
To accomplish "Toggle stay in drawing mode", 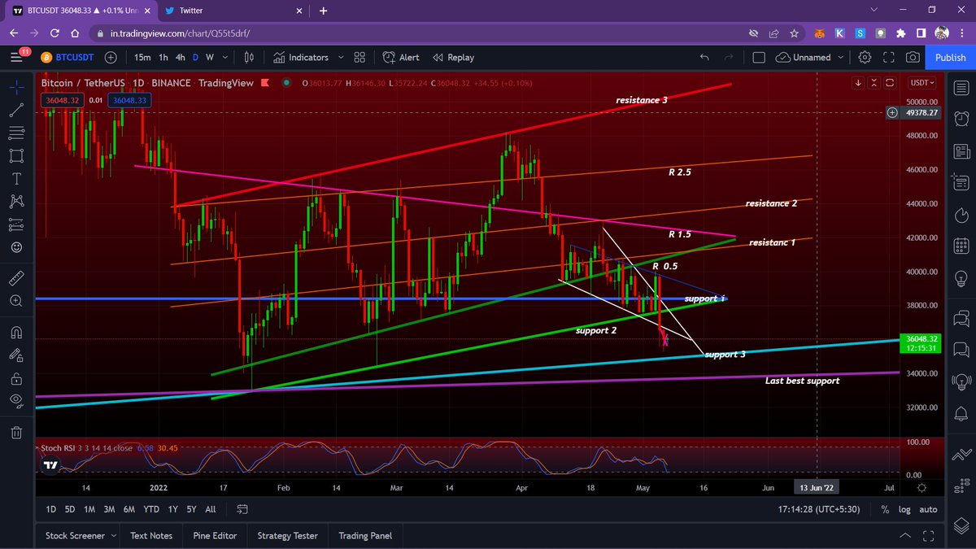I will (x=16, y=355).
